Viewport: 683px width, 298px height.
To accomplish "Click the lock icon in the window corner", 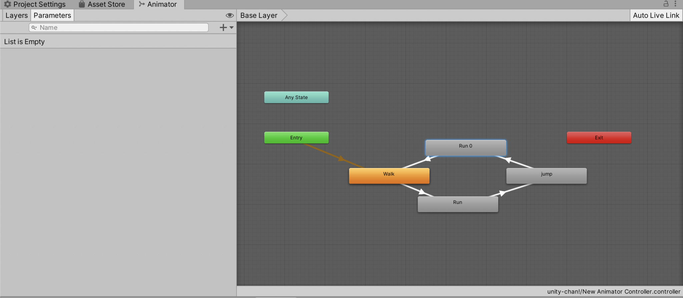I will coord(666,4).
